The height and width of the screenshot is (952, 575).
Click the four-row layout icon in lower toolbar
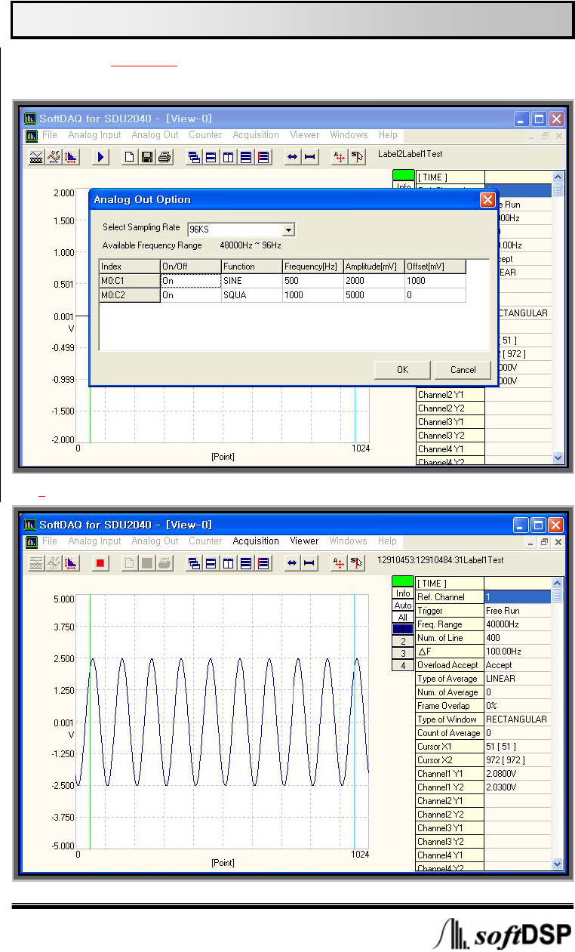[x=246, y=563]
